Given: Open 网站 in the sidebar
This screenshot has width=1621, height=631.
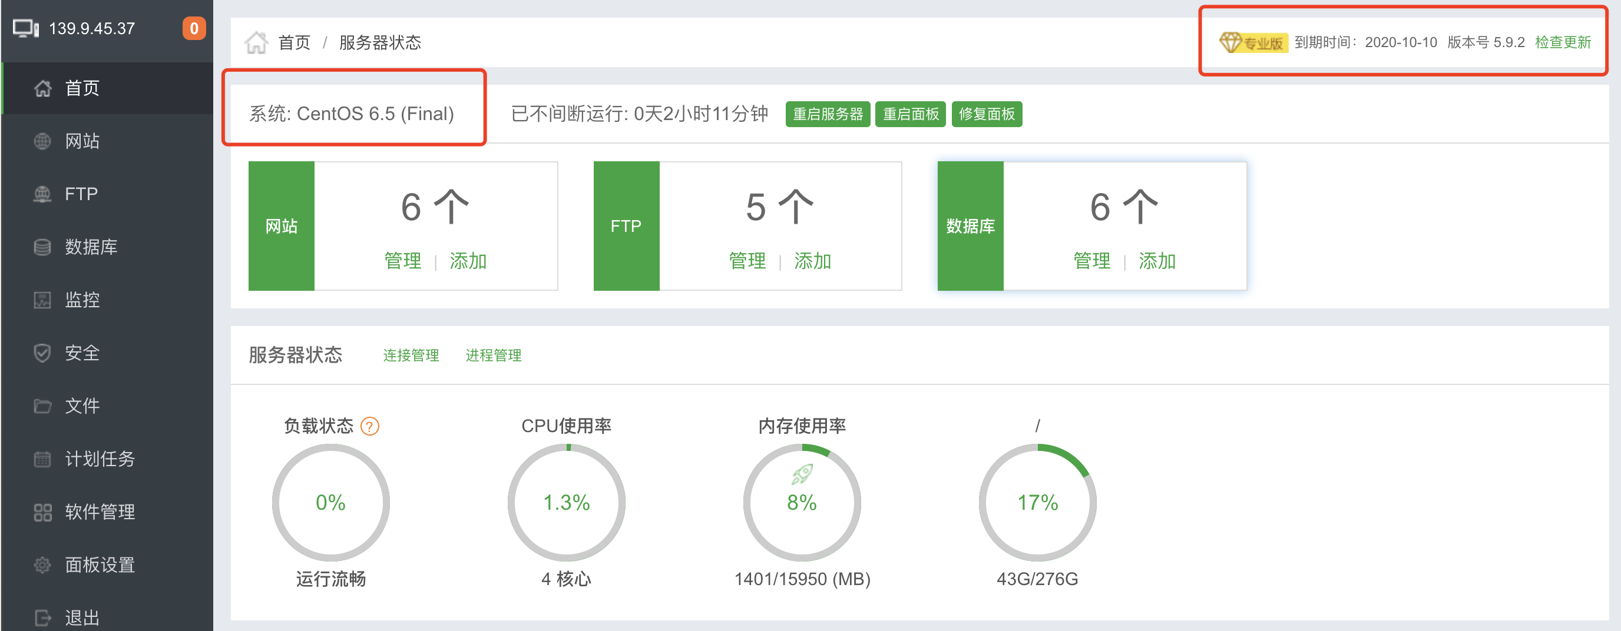Looking at the screenshot, I should (82, 141).
